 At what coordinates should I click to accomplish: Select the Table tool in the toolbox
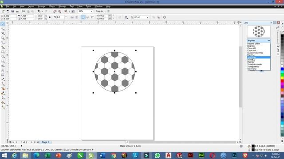click(3, 75)
